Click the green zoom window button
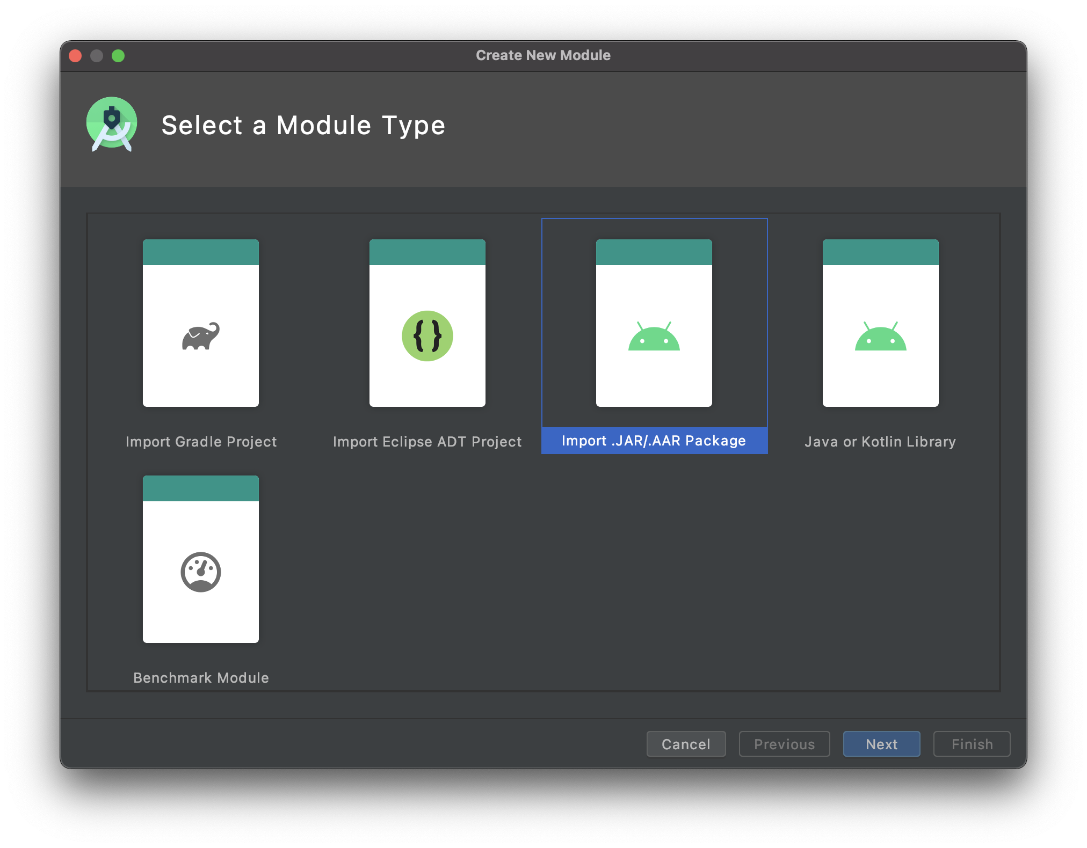This screenshot has height=848, width=1087. (x=118, y=56)
